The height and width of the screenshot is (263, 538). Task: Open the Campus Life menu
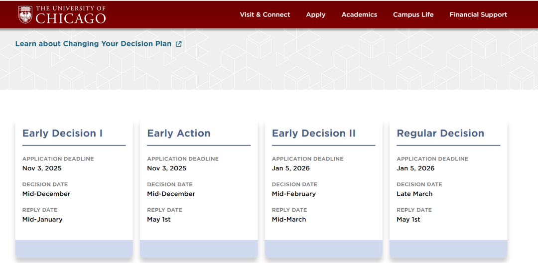pyautogui.click(x=413, y=15)
